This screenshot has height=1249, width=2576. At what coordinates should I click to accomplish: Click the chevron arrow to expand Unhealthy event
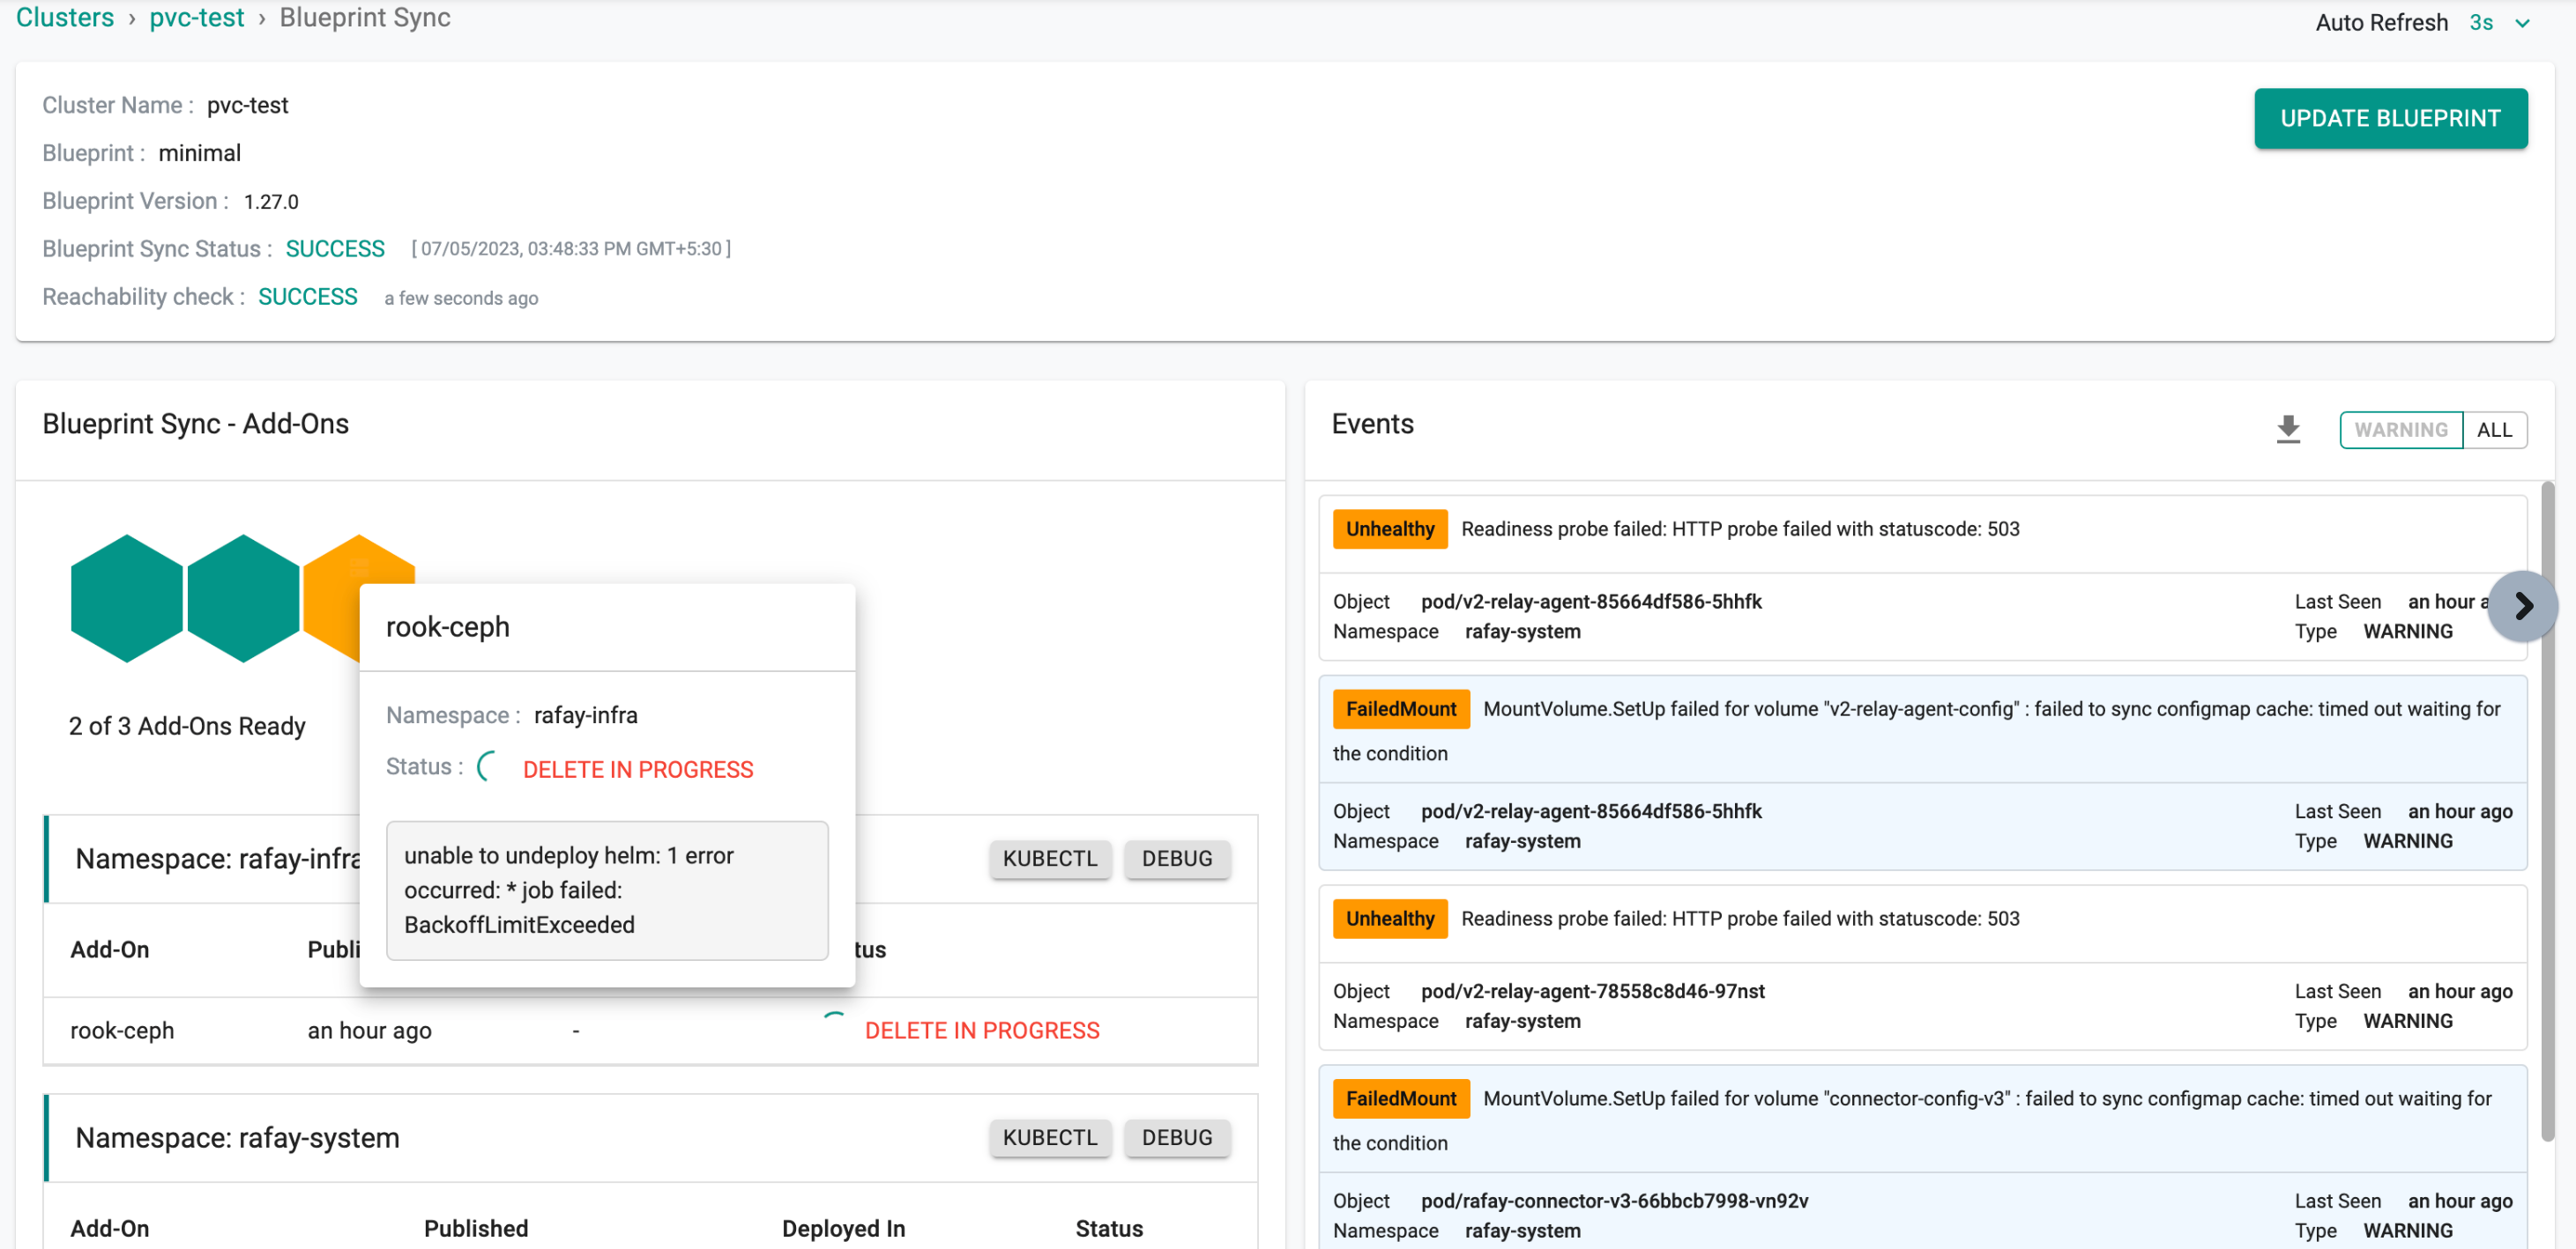(2525, 607)
